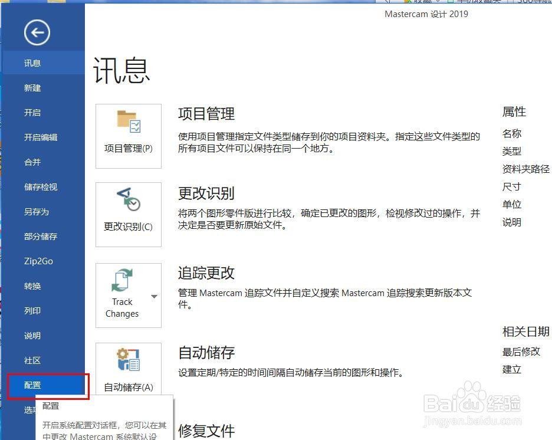Click the 相关日期 heading
The width and height of the screenshot is (552, 440).
(525, 331)
